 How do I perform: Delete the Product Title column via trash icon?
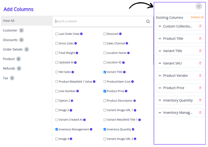tap(200, 39)
